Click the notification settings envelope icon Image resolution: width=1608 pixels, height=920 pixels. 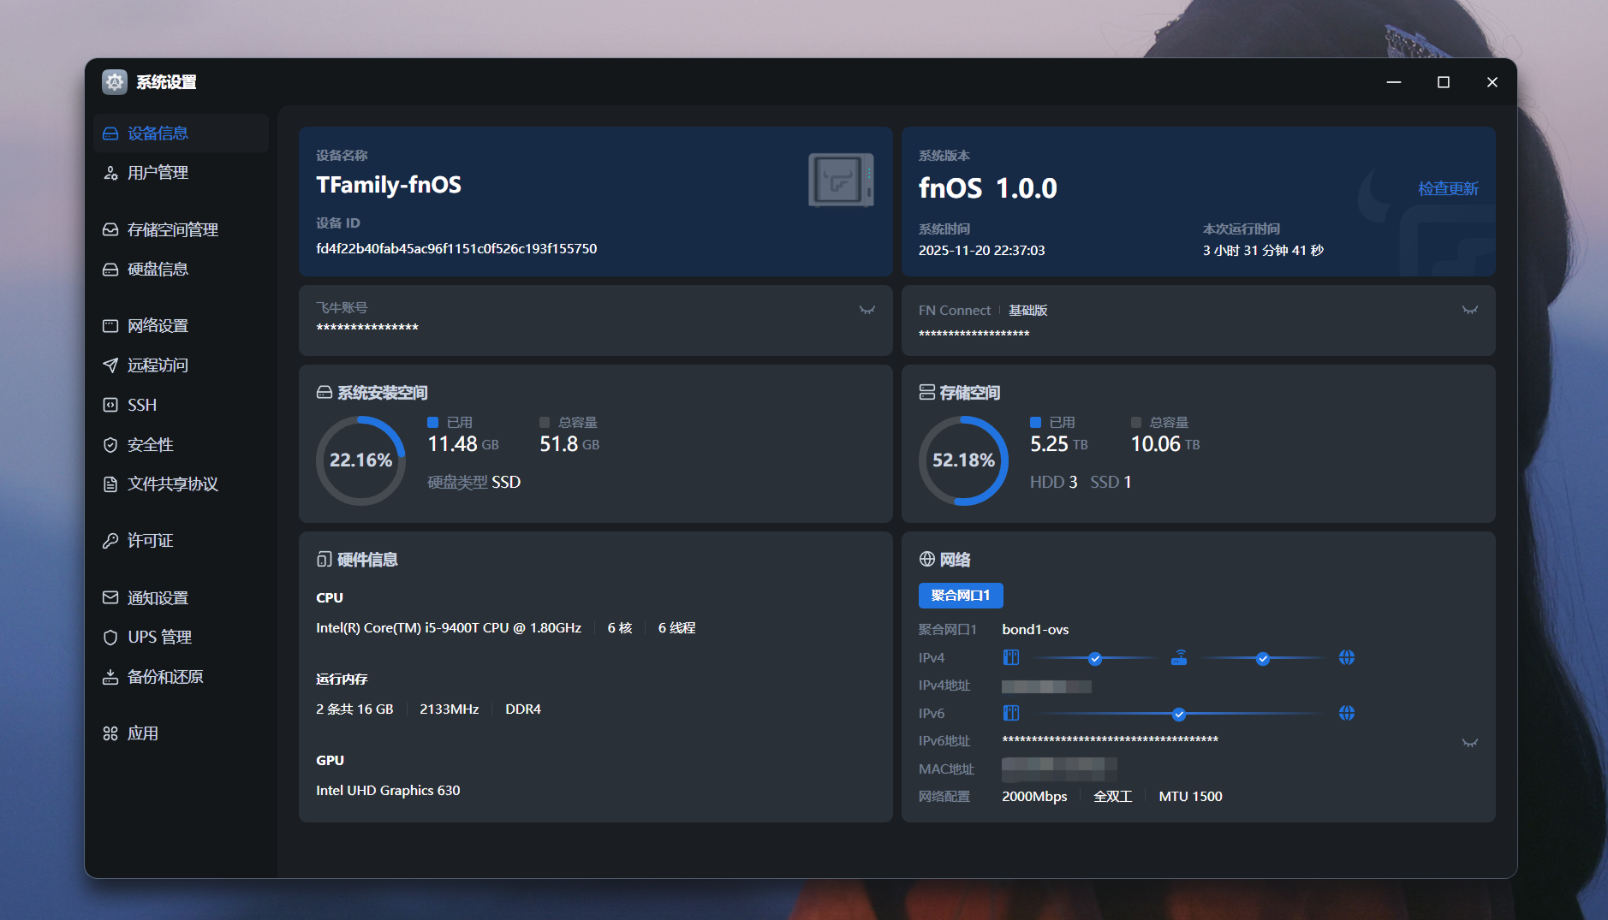pyautogui.click(x=110, y=597)
